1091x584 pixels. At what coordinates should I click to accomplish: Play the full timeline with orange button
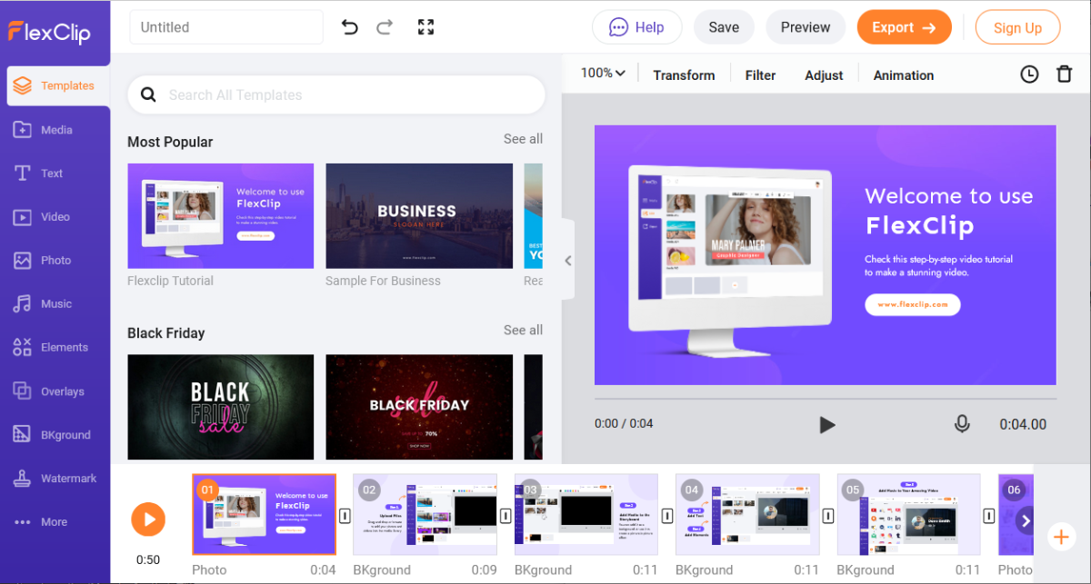coord(148,520)
